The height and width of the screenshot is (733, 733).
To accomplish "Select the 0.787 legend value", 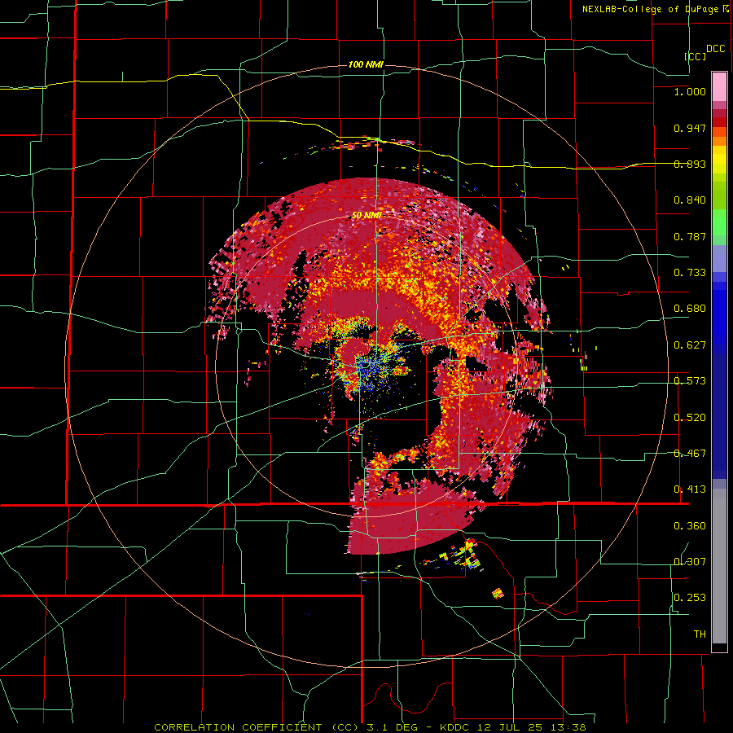I will click(690, 236).
